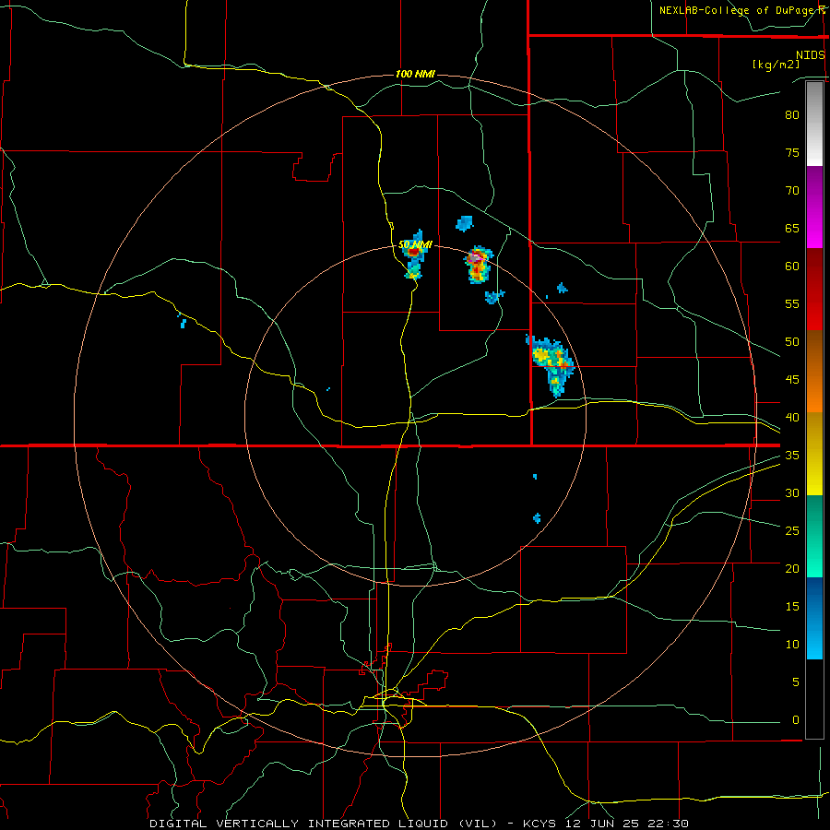Click scale value "30"
Screen dimensions: 830x830
pyautogui.click(x=792, y=492)
